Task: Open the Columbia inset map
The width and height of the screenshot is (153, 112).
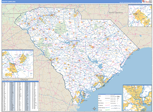Action: [18, 64]
